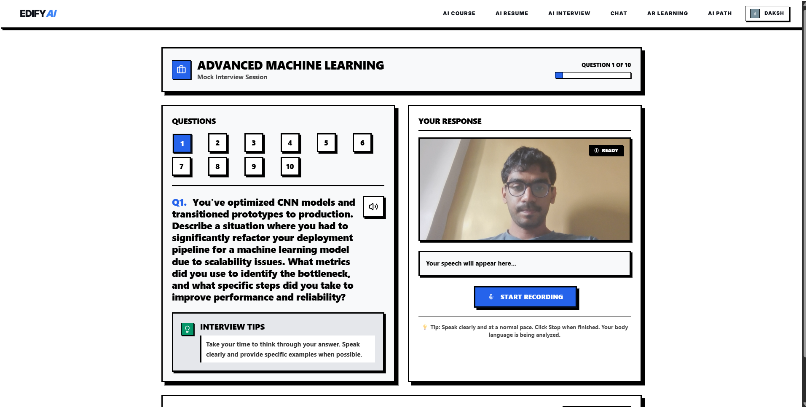Open question 9
The height and width of the screenshot is (408, 807).
coord(254,166)
